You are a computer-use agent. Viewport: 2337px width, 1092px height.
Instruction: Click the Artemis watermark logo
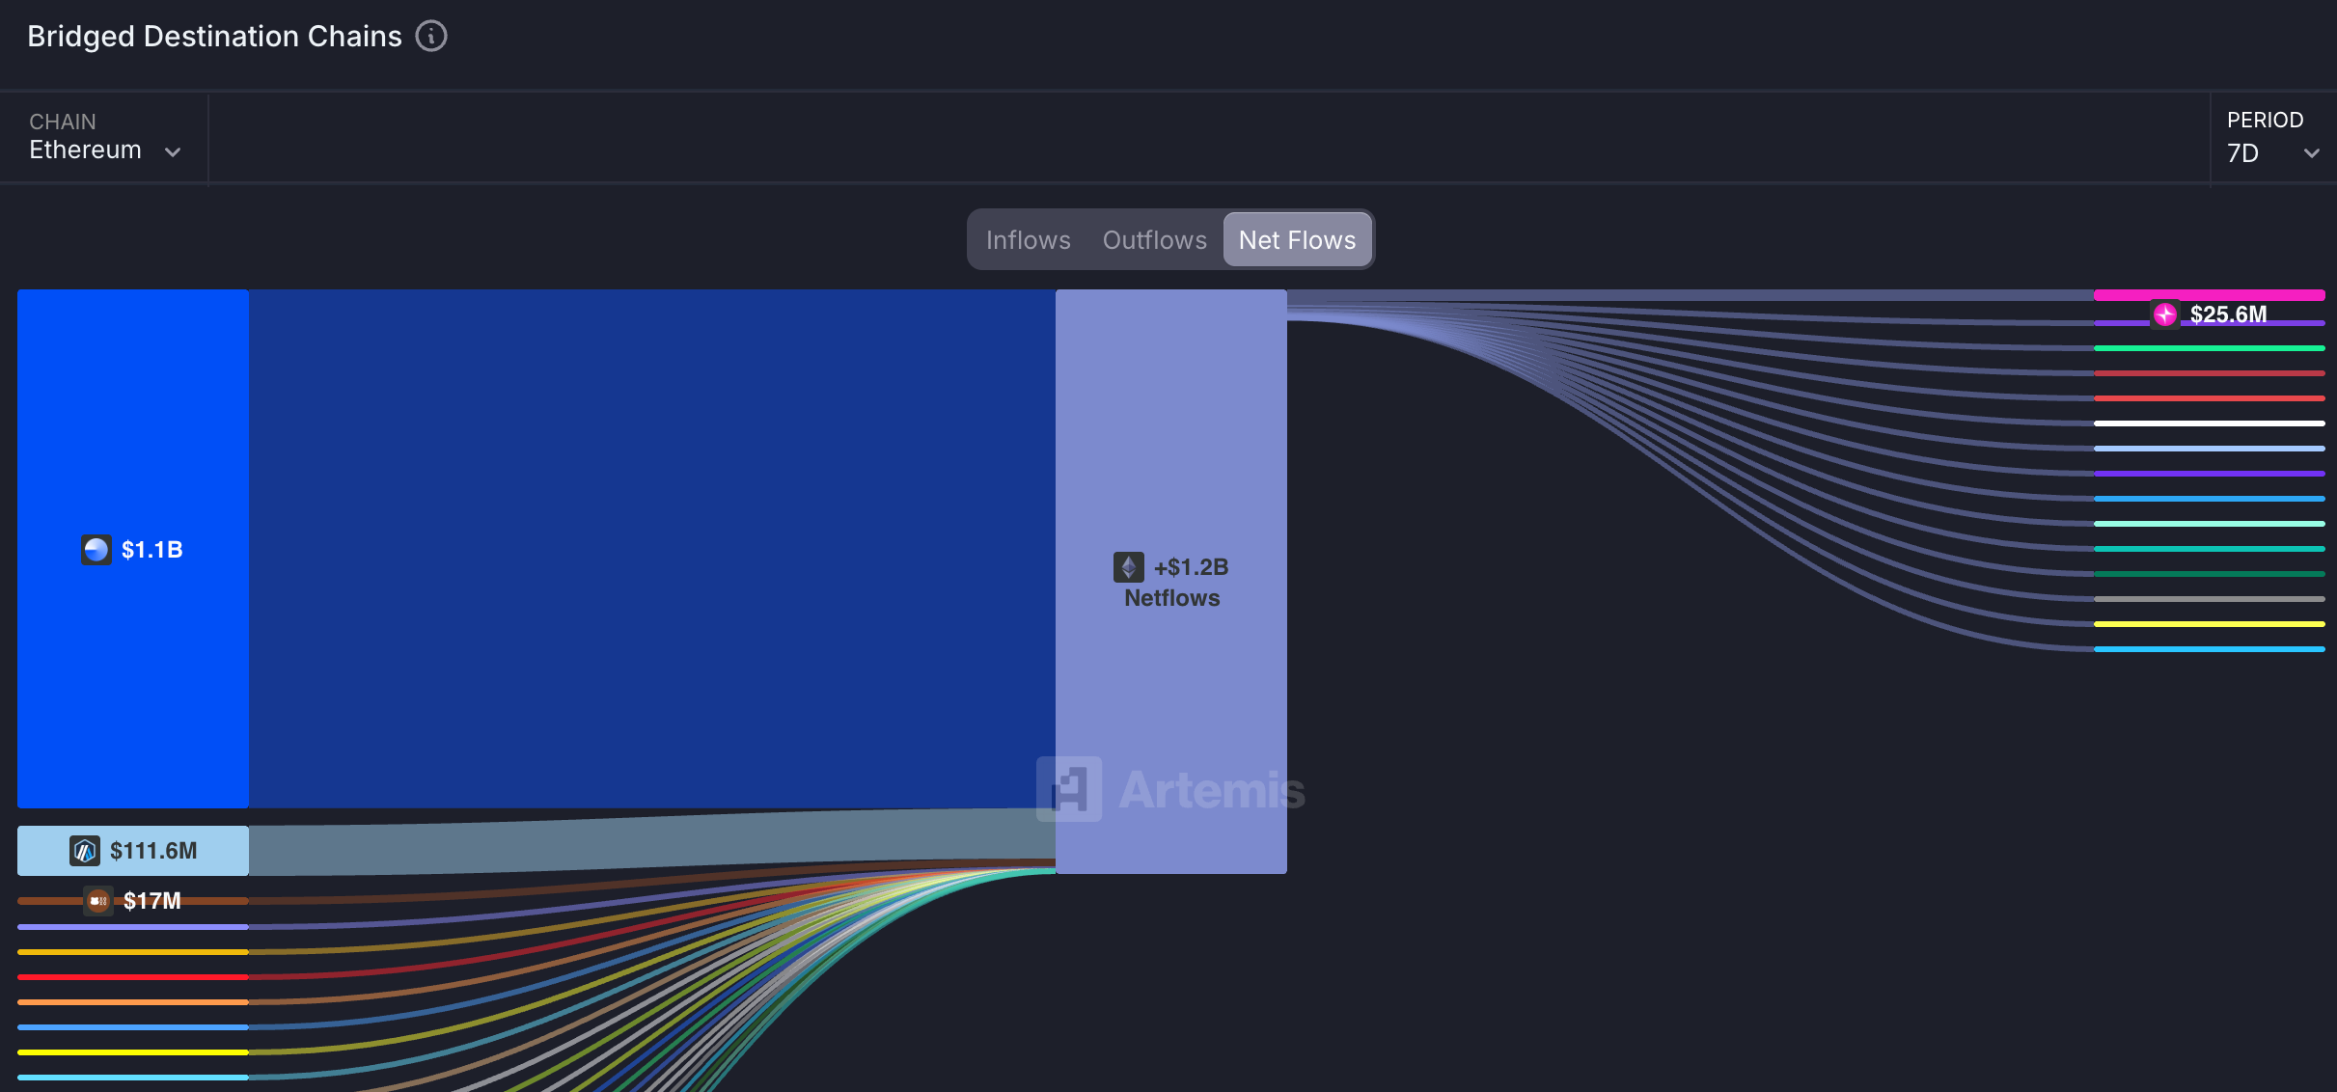click(1069, 789)
